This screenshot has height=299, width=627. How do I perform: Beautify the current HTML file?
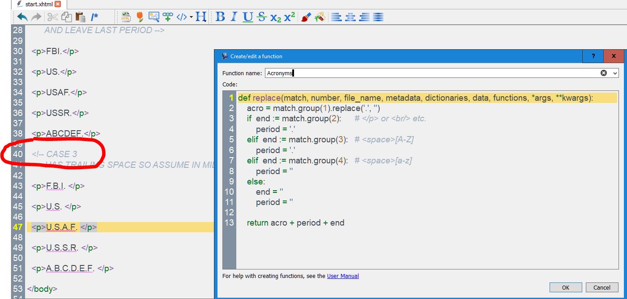point(126,17)
